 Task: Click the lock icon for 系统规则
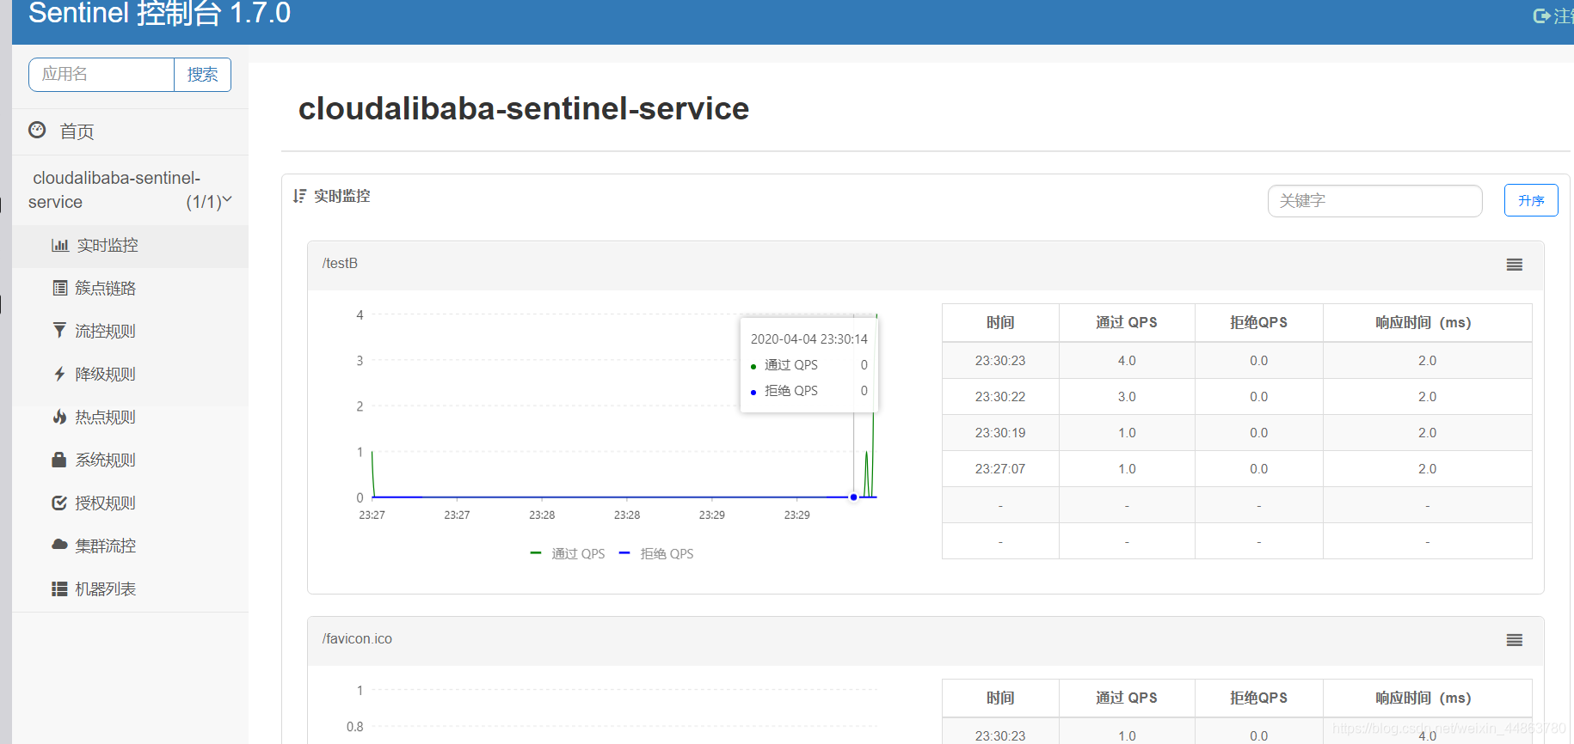pos(59,460)
